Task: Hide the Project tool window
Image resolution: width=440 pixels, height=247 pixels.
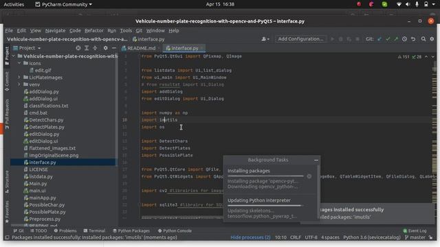Action: click(114, 48)
